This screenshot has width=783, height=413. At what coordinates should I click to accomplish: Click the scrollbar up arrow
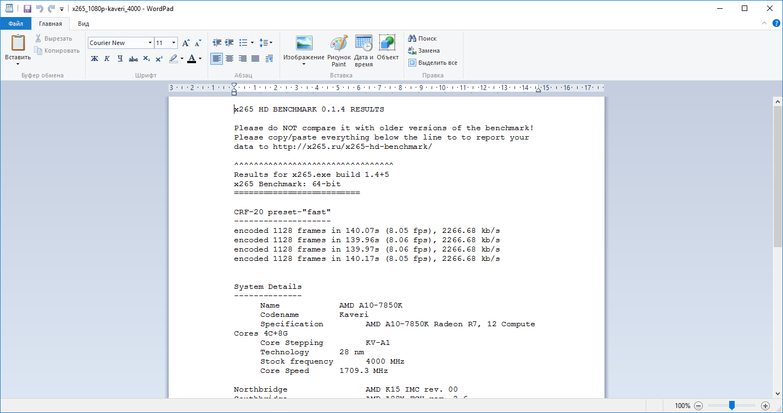(x=778, y=101)
